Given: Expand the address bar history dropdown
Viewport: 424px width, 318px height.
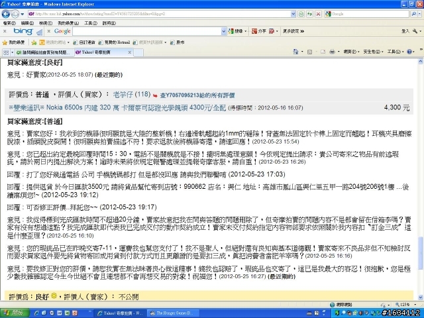Looking at the screenshot, I should pyautogui.click(x=293, y=14).
